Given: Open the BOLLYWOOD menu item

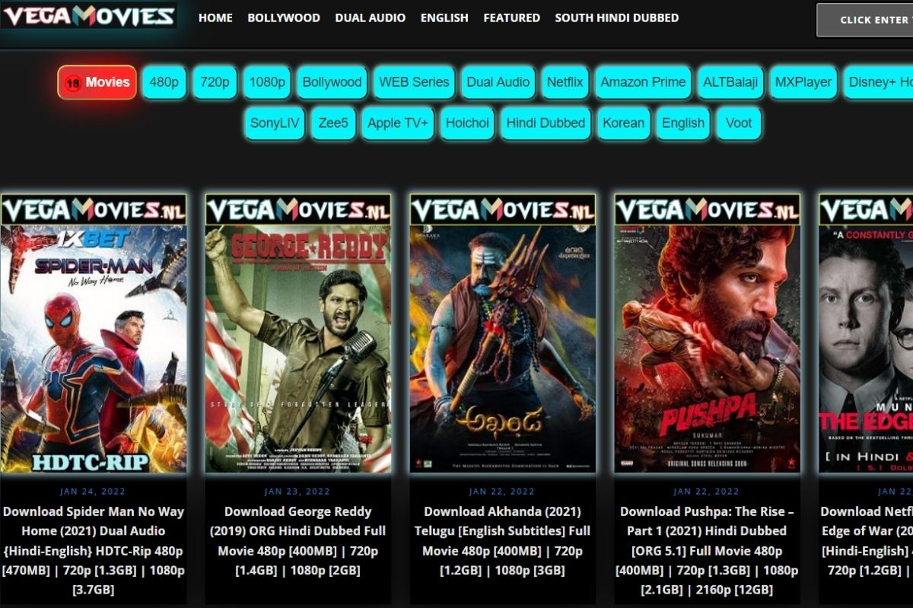Looking at the screenshot, I should pyautogui.click(x=284, y=18).
